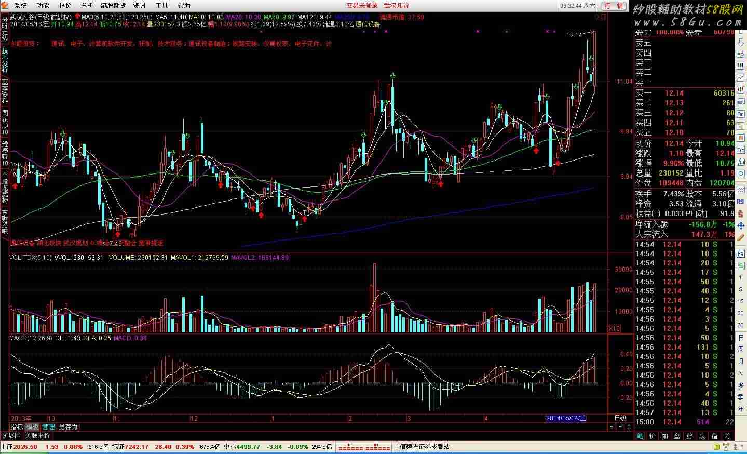This screenshot has height=454, width=747.
Task: Open the 分析 menu
Action: pyautogui.click(x=87, y=5)
